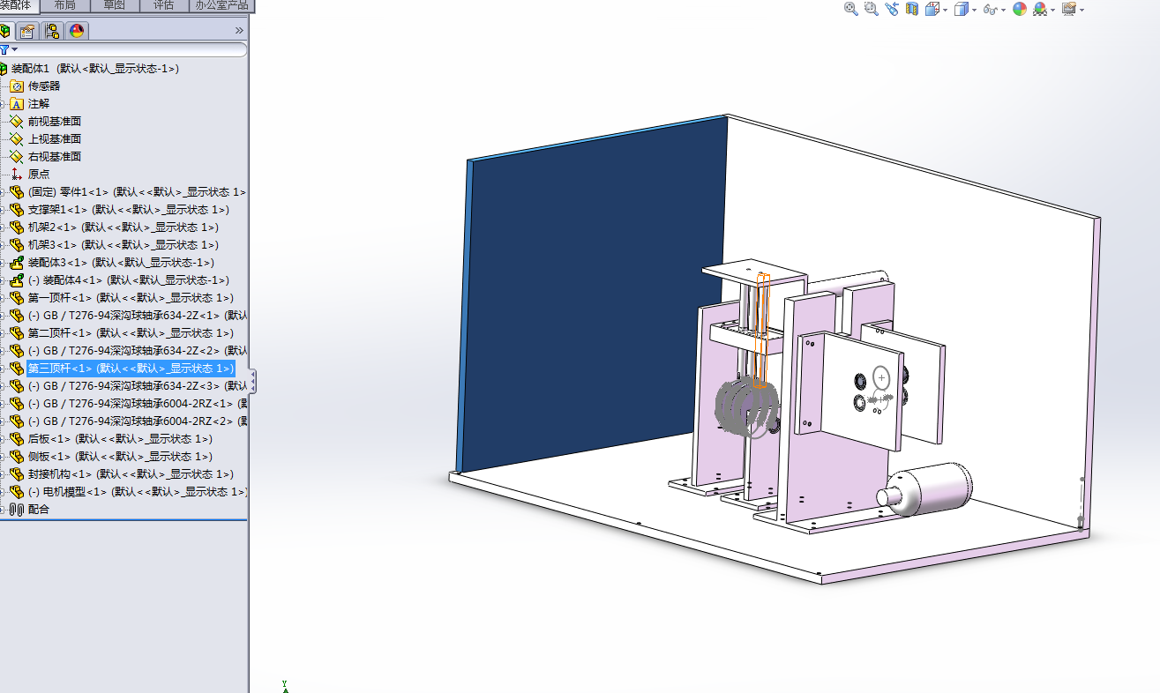Open the View Orientation dropdown arrow
This screenshot has width=1160, height=693.
click(x=945, y=10)
